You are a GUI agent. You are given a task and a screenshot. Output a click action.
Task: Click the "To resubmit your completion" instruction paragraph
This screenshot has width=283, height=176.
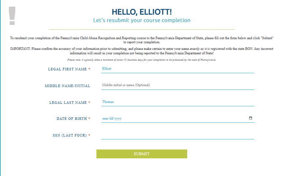point(141,40)
